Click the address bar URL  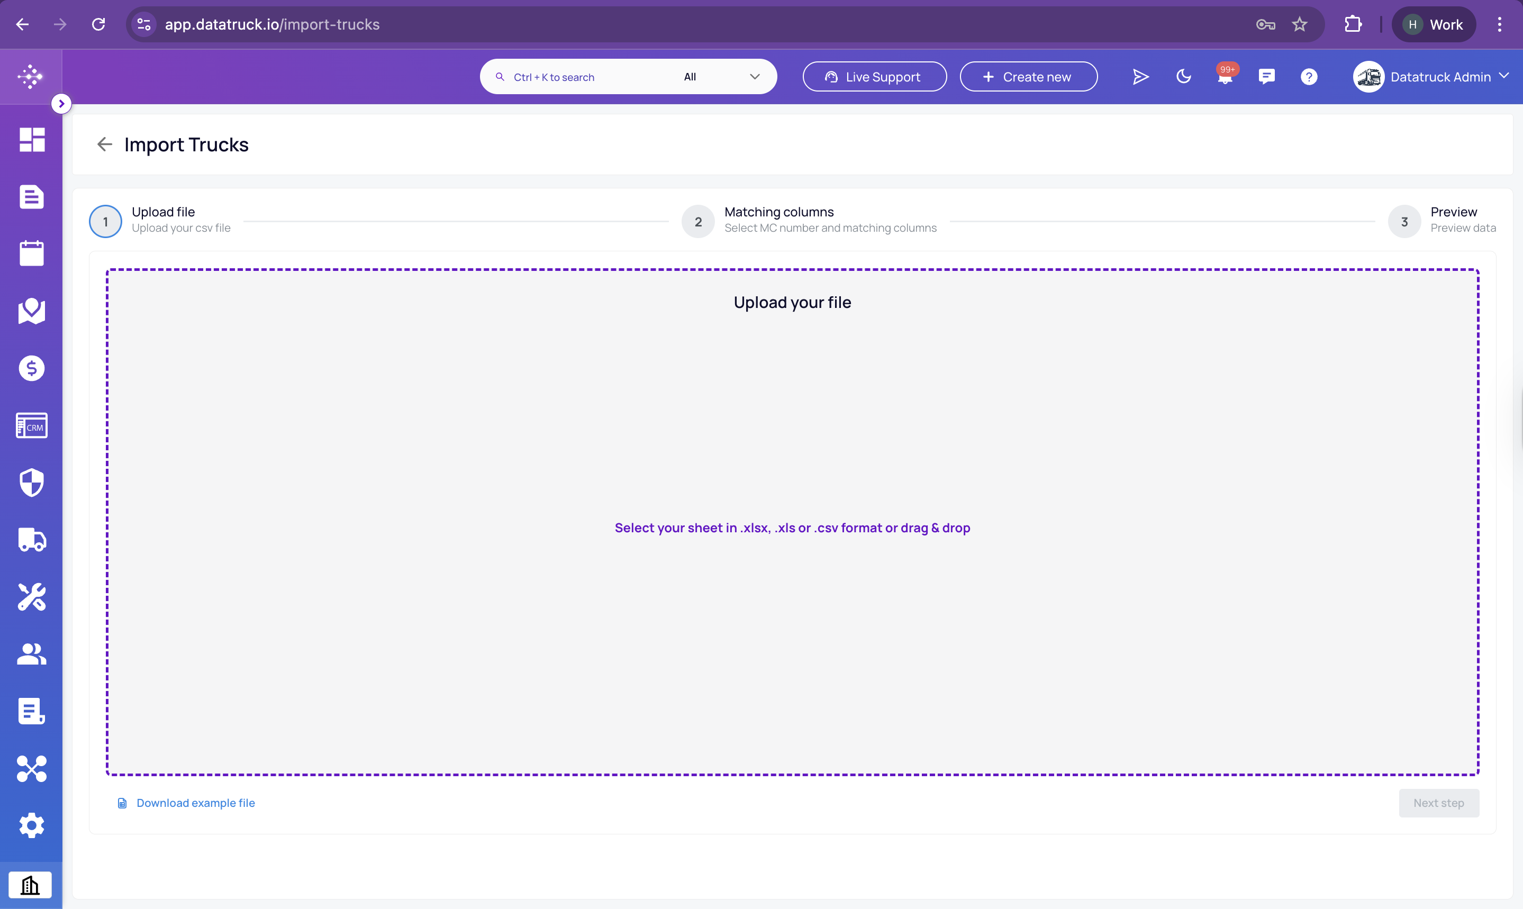pyautogui.click(x=272, y=24)
